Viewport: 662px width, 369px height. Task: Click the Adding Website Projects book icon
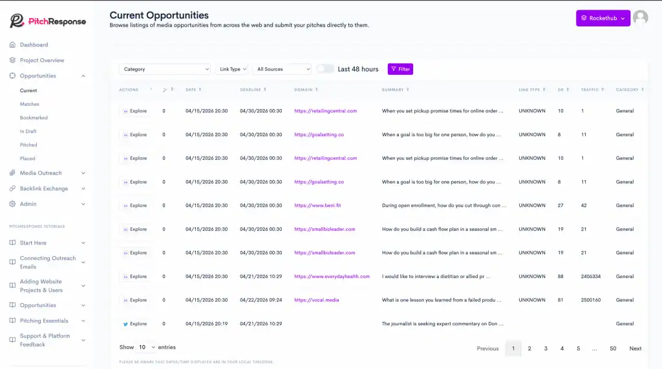tap(12, 286)
